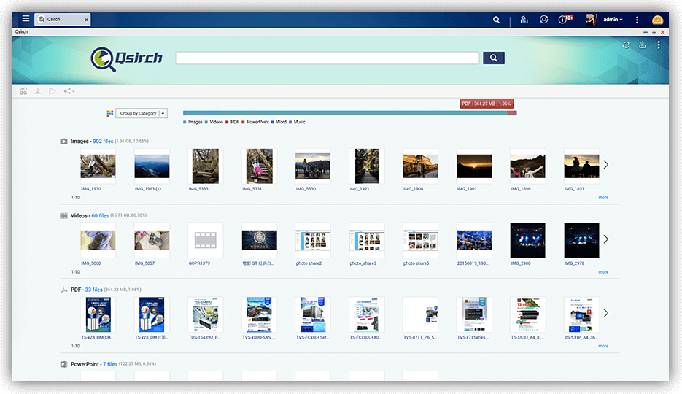Click the Music legend entry
The image size is (682, 394).
pyautogui.click(x=297, y=122)
